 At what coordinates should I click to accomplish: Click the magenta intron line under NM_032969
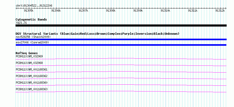(x=121, y=58)
